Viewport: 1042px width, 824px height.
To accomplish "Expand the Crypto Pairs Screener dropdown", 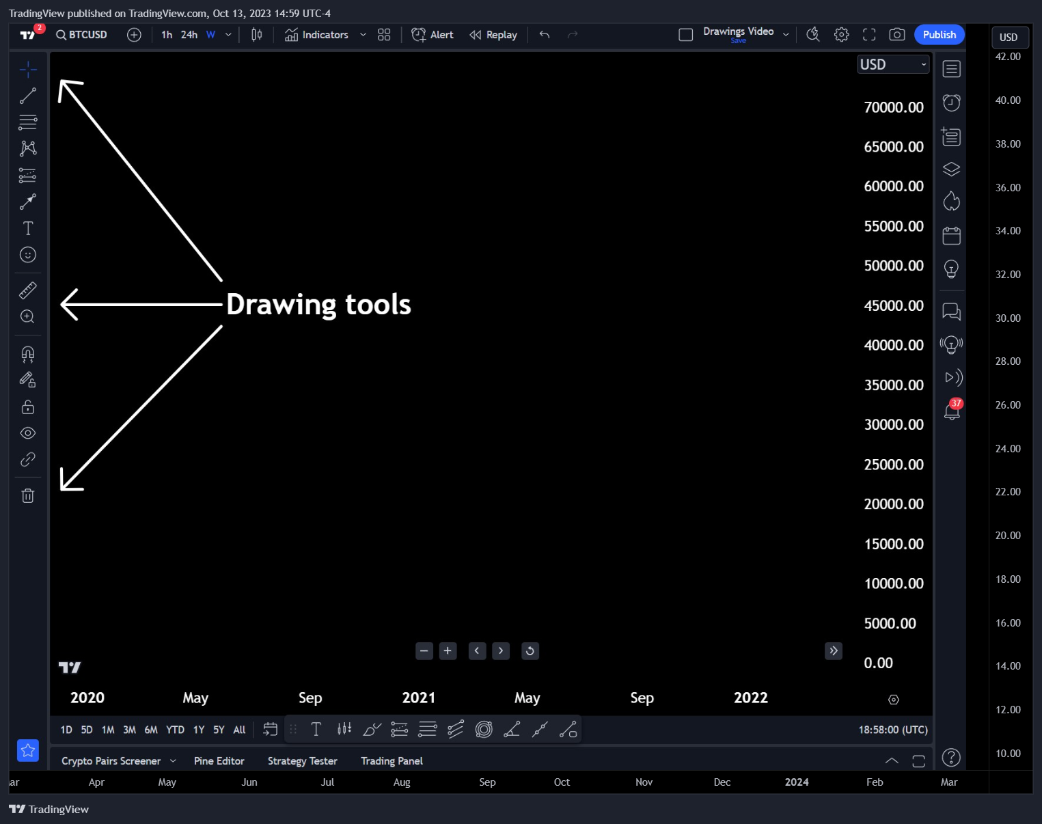I will [173, 761].
